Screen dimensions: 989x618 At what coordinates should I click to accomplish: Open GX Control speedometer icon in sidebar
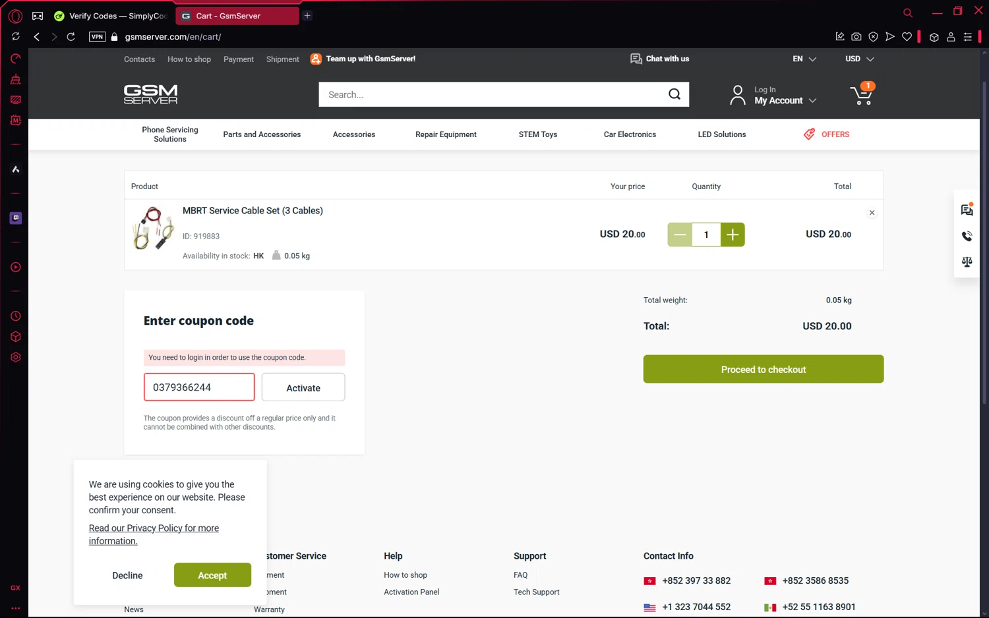[16, 59]
